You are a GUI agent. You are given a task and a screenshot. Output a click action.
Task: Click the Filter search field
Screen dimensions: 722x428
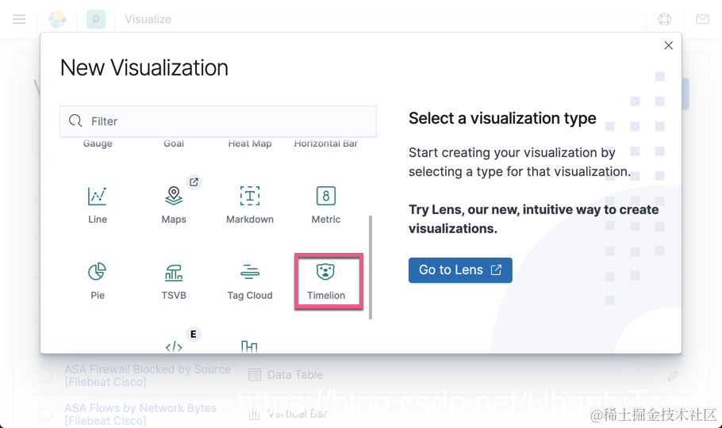pyautogui.click(x=218, y=121)
